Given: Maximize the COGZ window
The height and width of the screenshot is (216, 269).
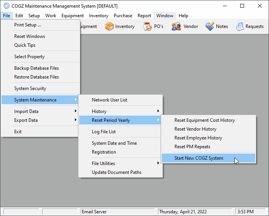Looking at the screenshot, I should [x=242, y=6].
